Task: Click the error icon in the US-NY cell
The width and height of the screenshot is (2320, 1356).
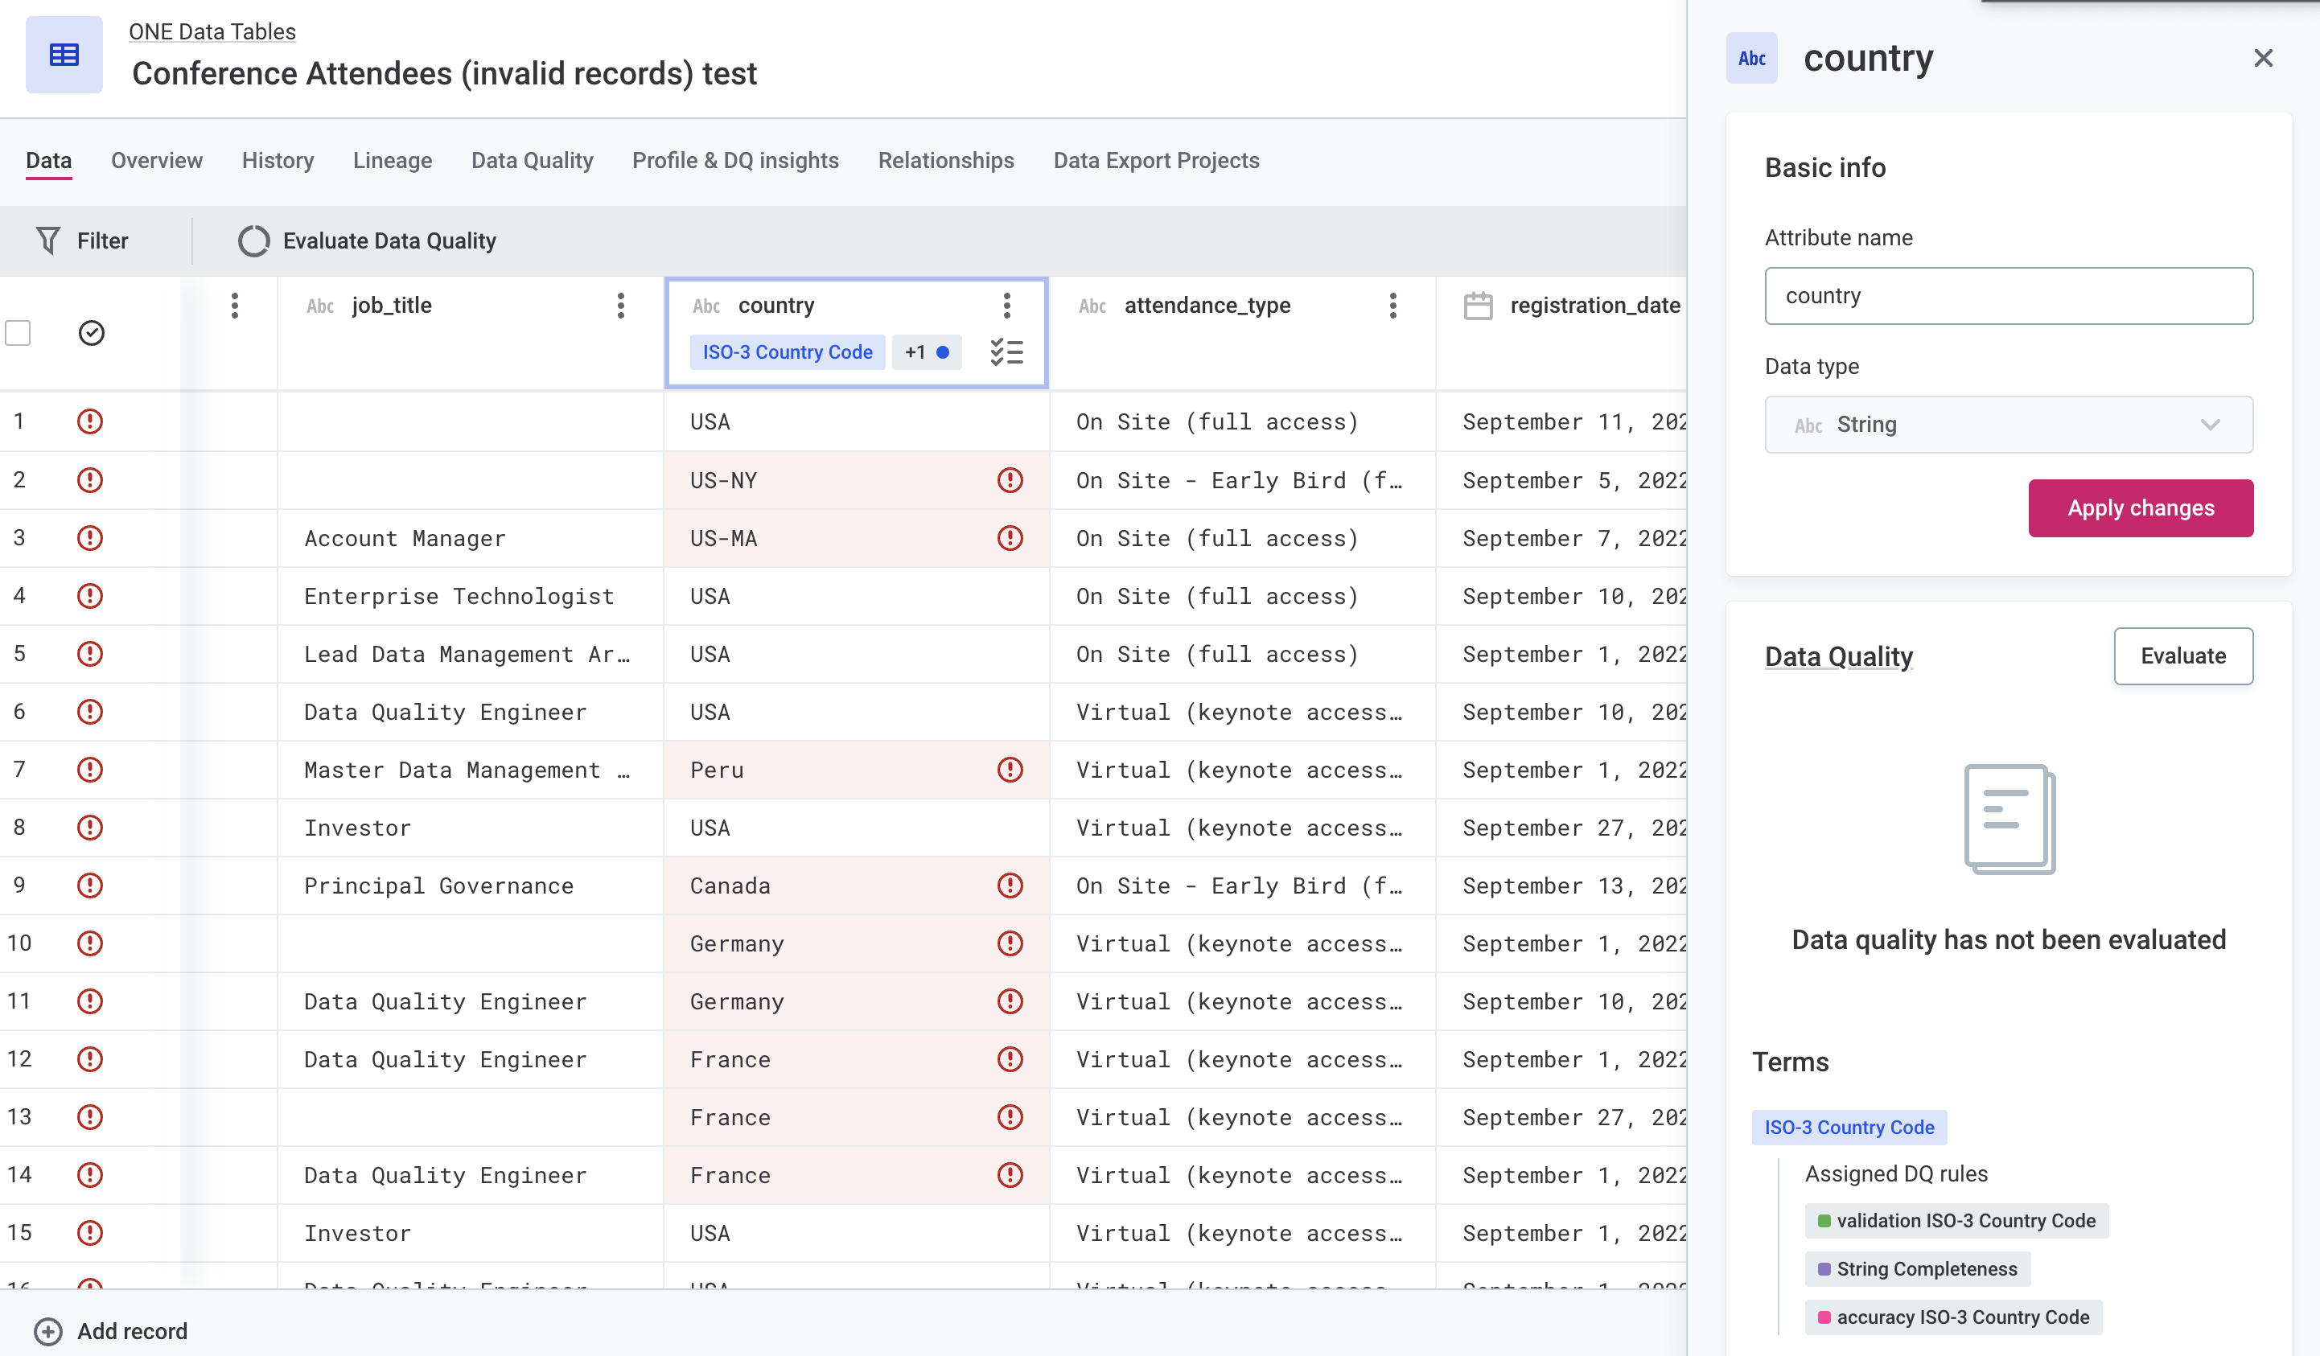Action: tap(1010, 479)
